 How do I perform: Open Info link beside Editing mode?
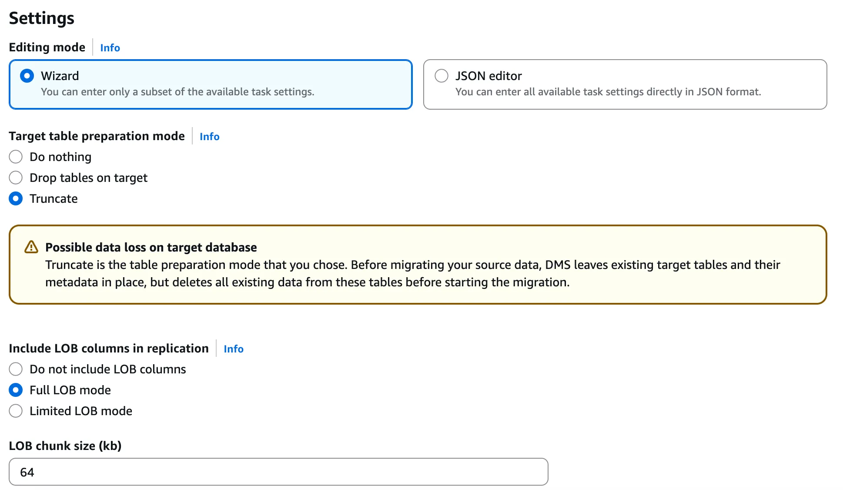pyautogui.click(x=110, y=48)
